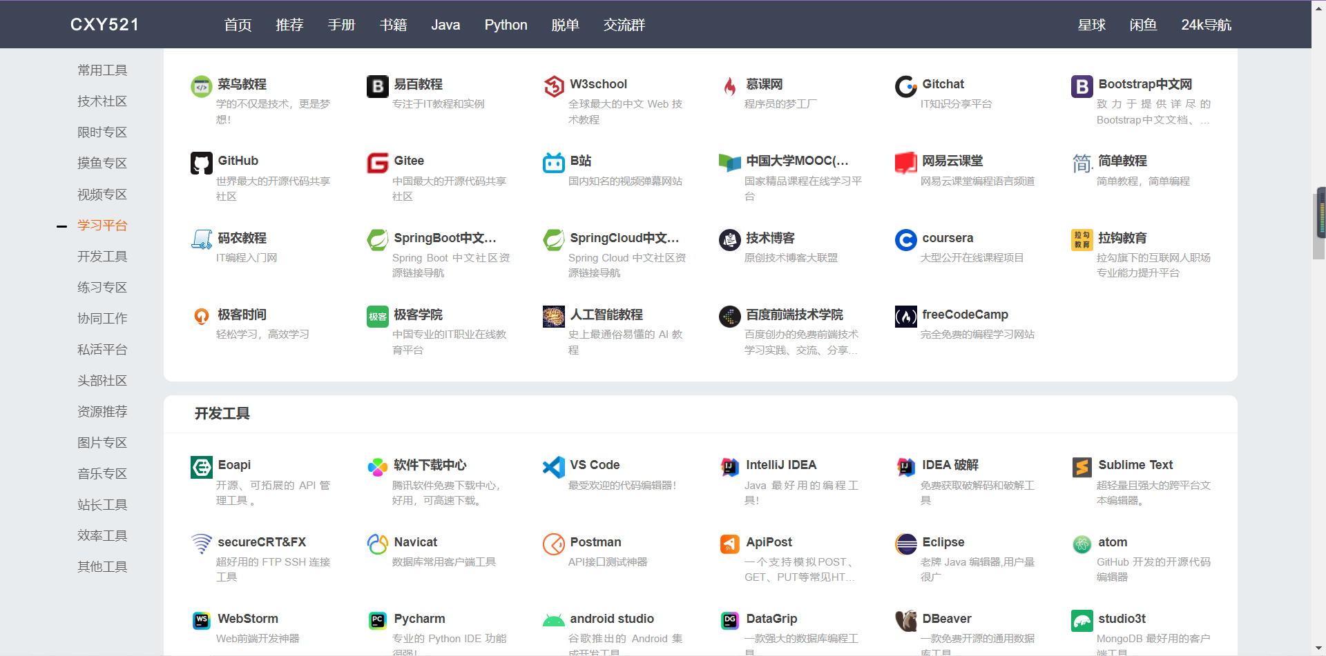Select 摸鱼专区 in the sidebar

pos(102,163)
